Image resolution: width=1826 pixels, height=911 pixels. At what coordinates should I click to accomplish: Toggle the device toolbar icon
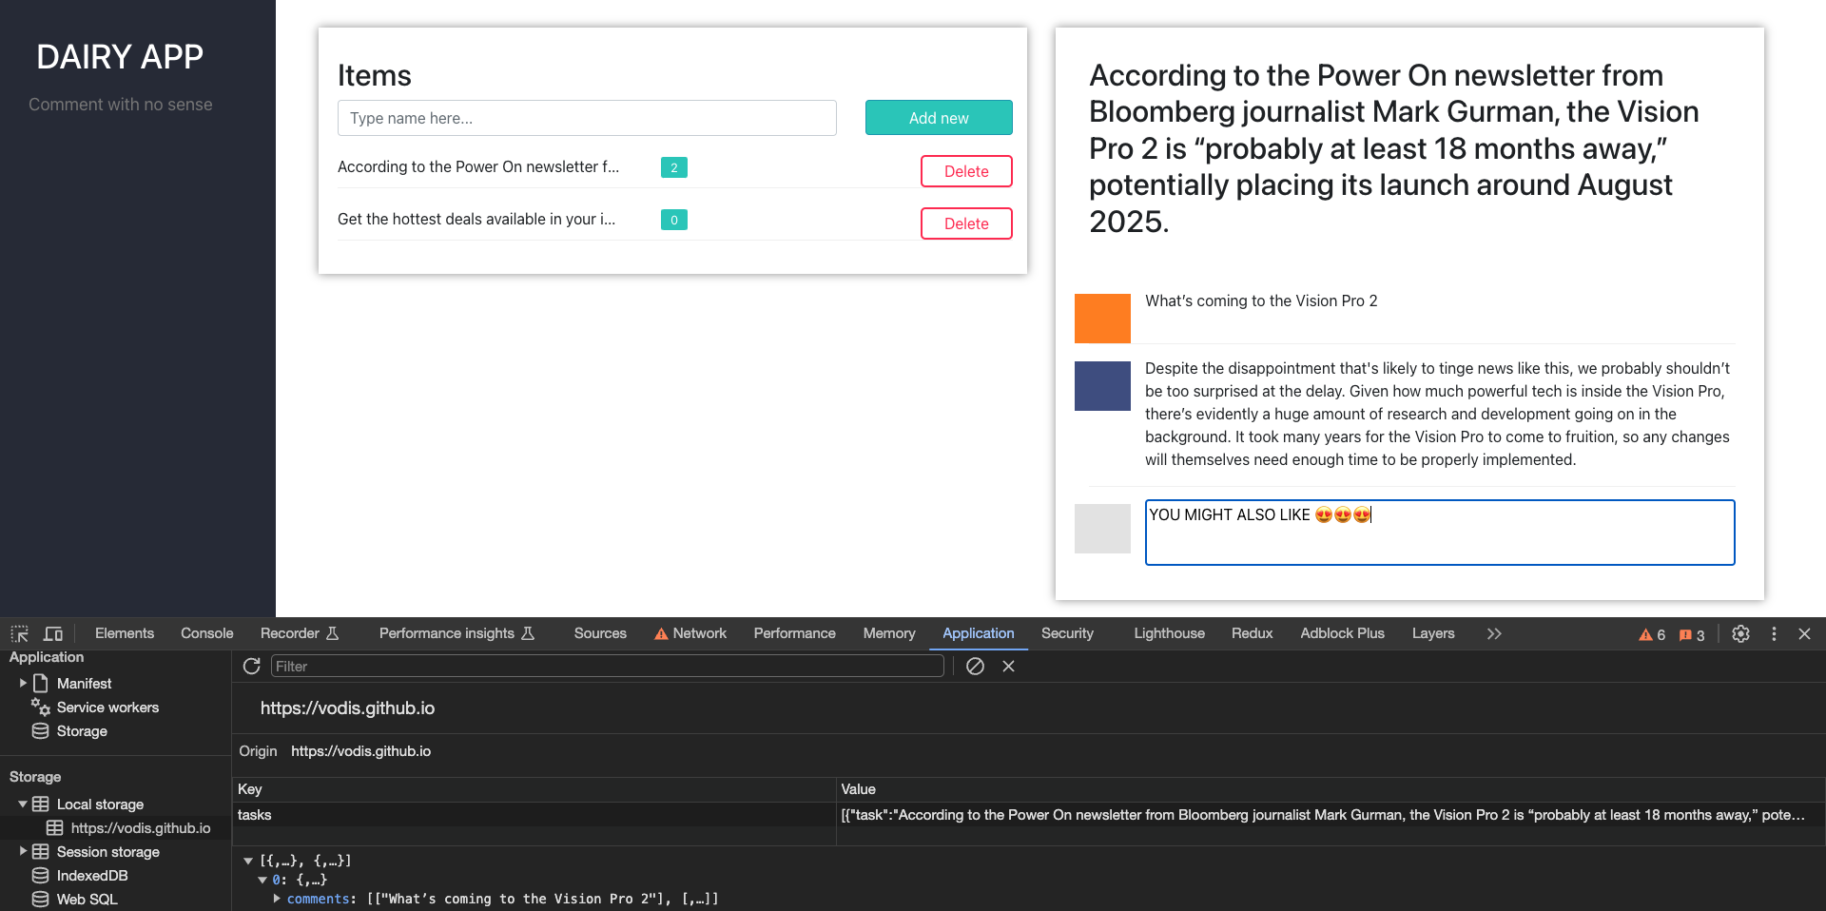pyautogui.click(x=53, y=633)
